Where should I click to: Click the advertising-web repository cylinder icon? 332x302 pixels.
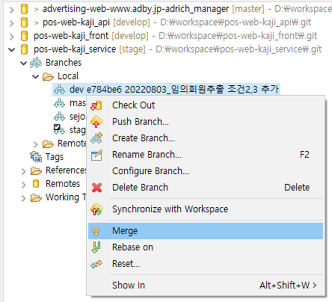24,9
